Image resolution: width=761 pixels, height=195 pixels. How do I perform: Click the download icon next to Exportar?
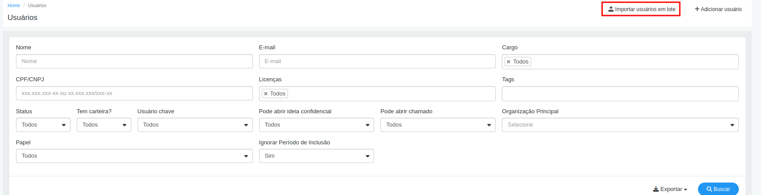point(656,189)
